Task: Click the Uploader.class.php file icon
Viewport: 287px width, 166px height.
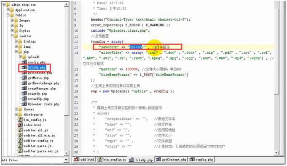Action: pos(24,104)
